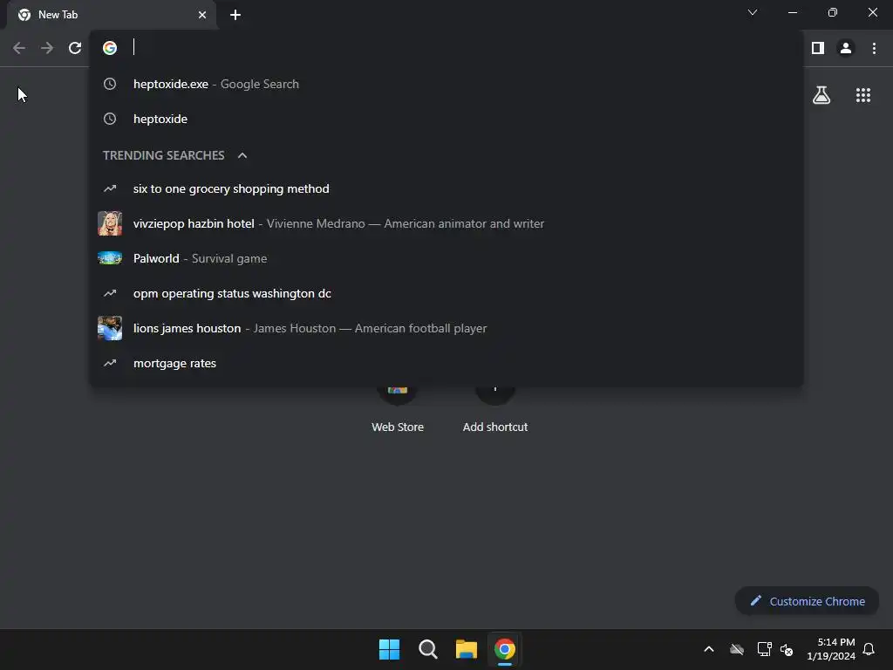Viewport: 893px width, 670px height.
Task: Click the Chrome taskbar icon
Action: click(505, 649)
